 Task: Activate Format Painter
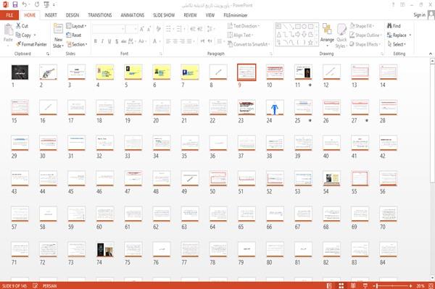coord(31,44)
